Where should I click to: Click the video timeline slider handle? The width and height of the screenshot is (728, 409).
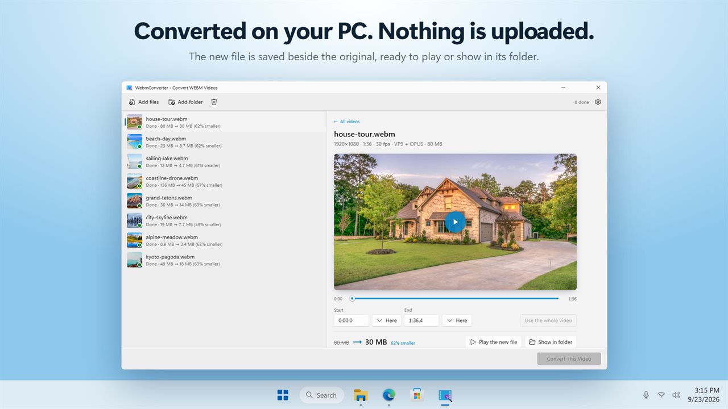pyautogui.click(x=352, y=298)
